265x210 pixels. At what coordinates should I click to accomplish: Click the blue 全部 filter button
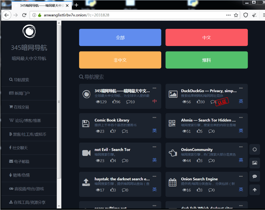pyautogui.click(x=120, y=38)
